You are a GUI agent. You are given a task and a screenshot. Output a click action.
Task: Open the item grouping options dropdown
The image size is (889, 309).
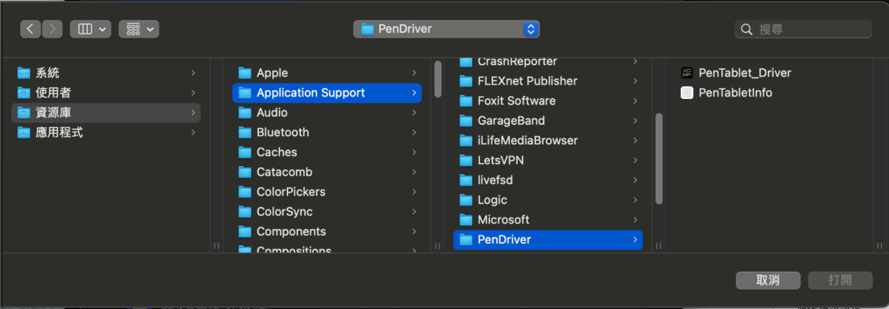pos(139,29)
